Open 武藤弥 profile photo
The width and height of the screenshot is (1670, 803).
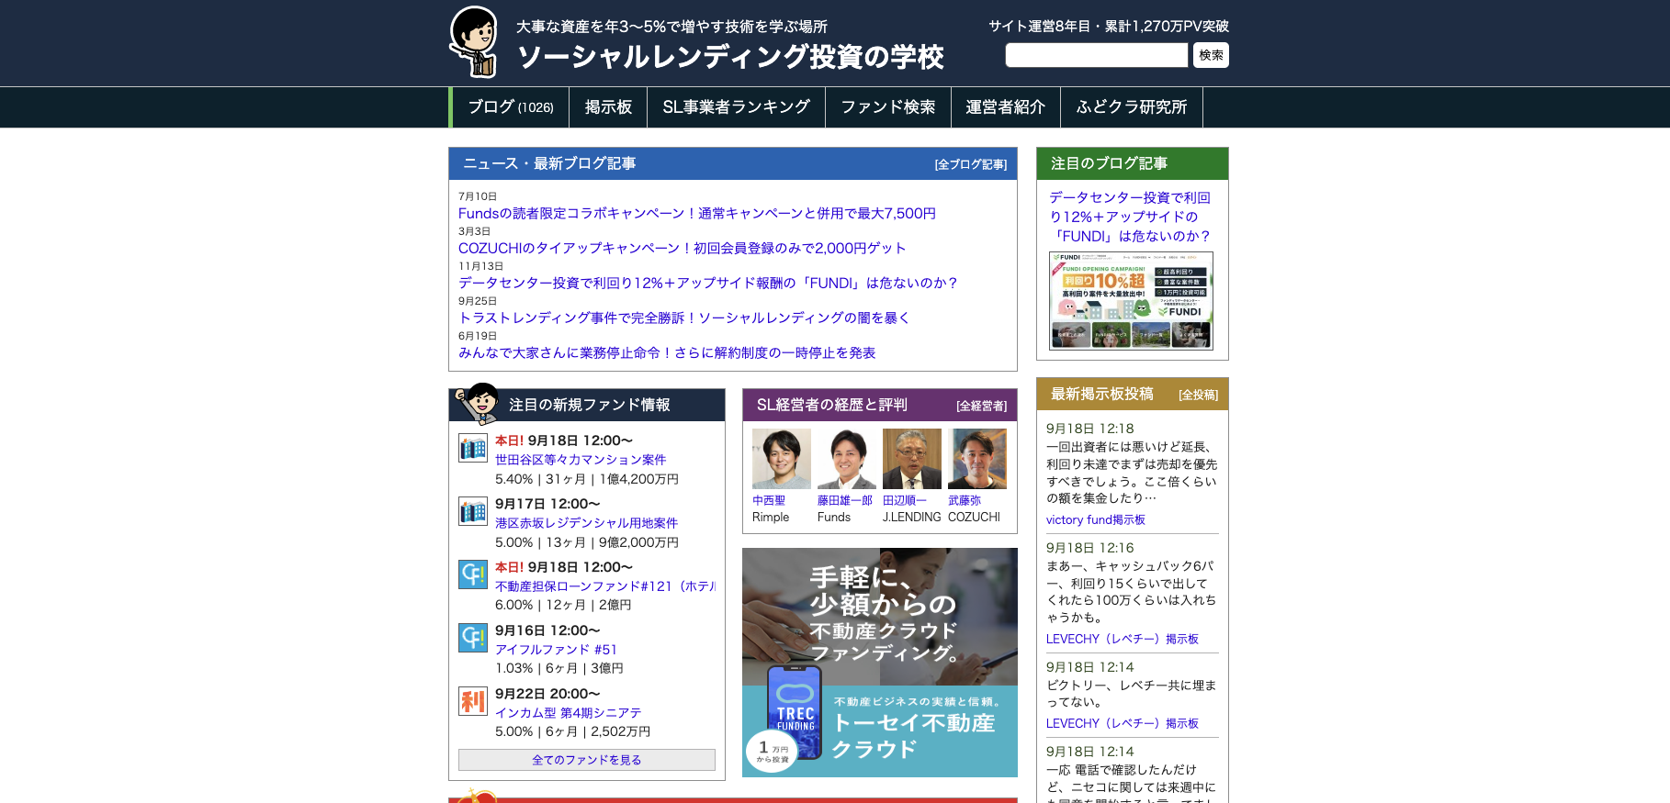[976, 459]
